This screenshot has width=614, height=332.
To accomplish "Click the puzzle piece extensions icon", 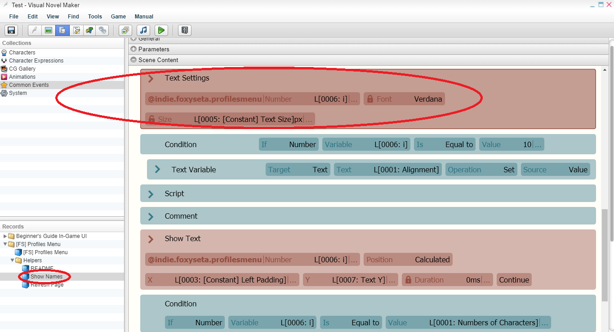I will click(x=89, y=30).
